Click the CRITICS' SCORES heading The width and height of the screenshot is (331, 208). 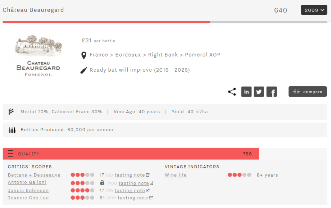30,167
